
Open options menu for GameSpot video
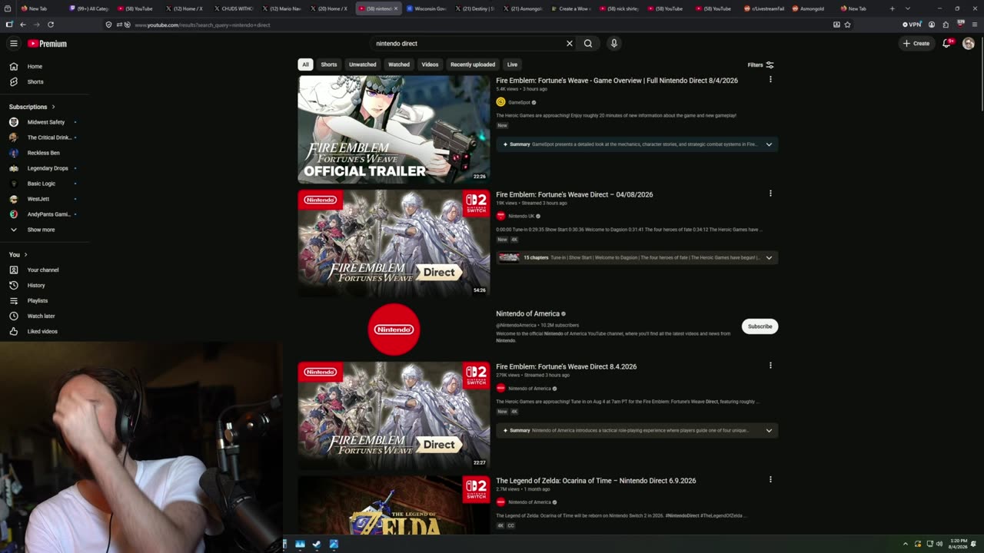tap(770, 80)
